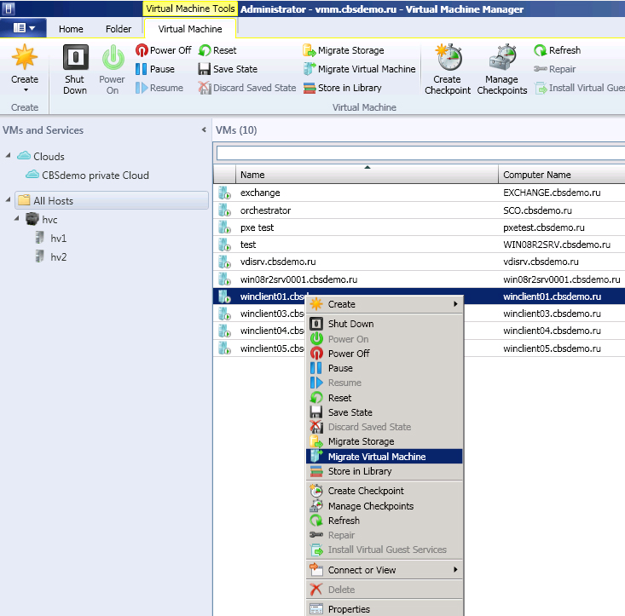Collapse the VMs and Services pane

pyautogui.click(x=204, y=130)
